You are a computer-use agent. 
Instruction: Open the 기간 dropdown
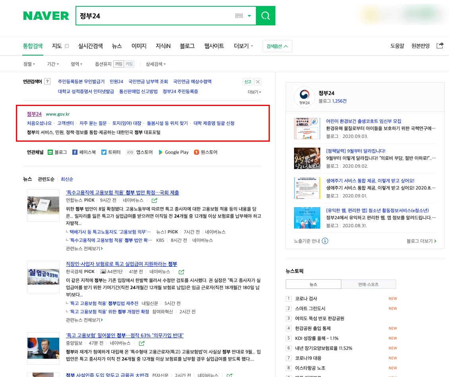pos(53,64)
